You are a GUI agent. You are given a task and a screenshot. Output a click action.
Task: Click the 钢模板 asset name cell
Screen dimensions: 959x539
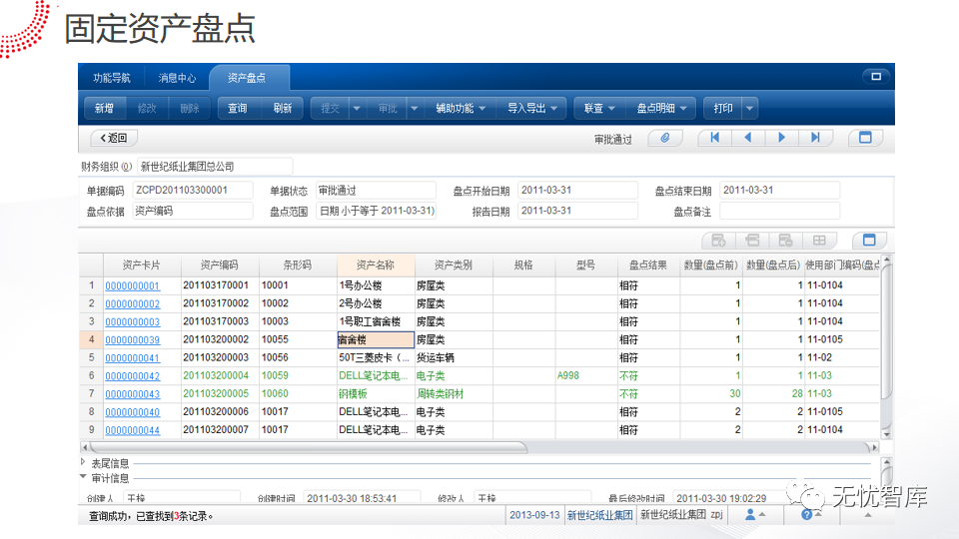pyautogui.click(x=376, y=394)
